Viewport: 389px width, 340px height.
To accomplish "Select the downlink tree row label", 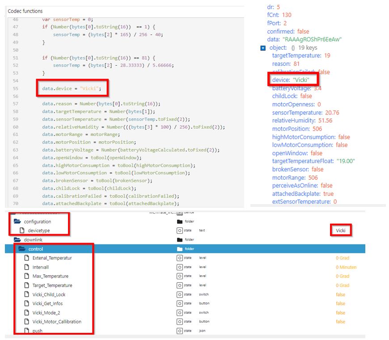I will (x=33, y=239).
